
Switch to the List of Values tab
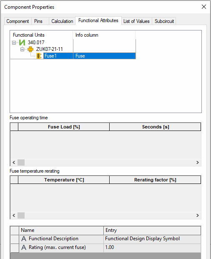[x=136, y=21]
